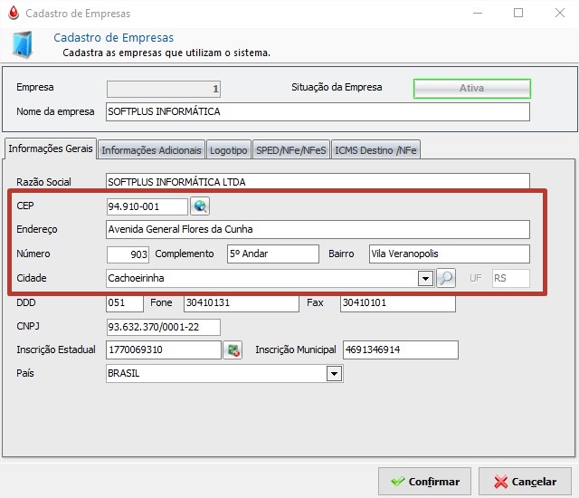This screenshot has height=498, width=579.
Task: Click the CEP input field
Action: coord(147,206)
